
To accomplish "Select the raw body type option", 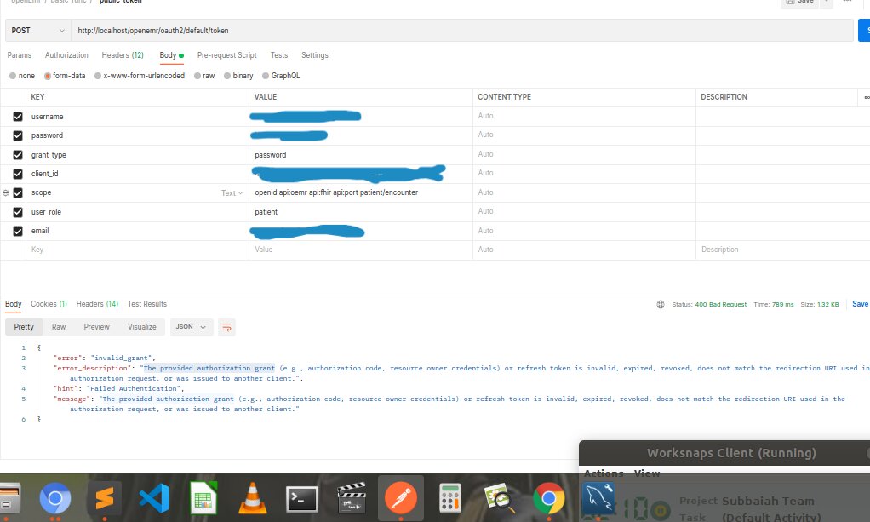I will pyautogui.click(x=197, y=75).
